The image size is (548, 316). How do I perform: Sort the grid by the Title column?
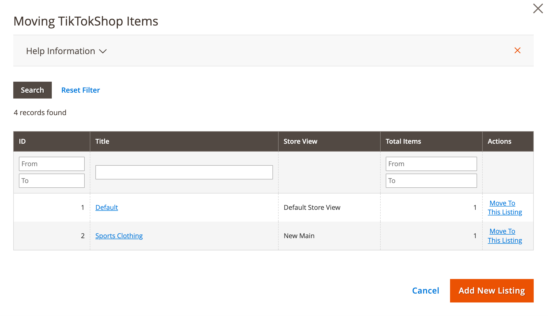(x=102, y=141)
